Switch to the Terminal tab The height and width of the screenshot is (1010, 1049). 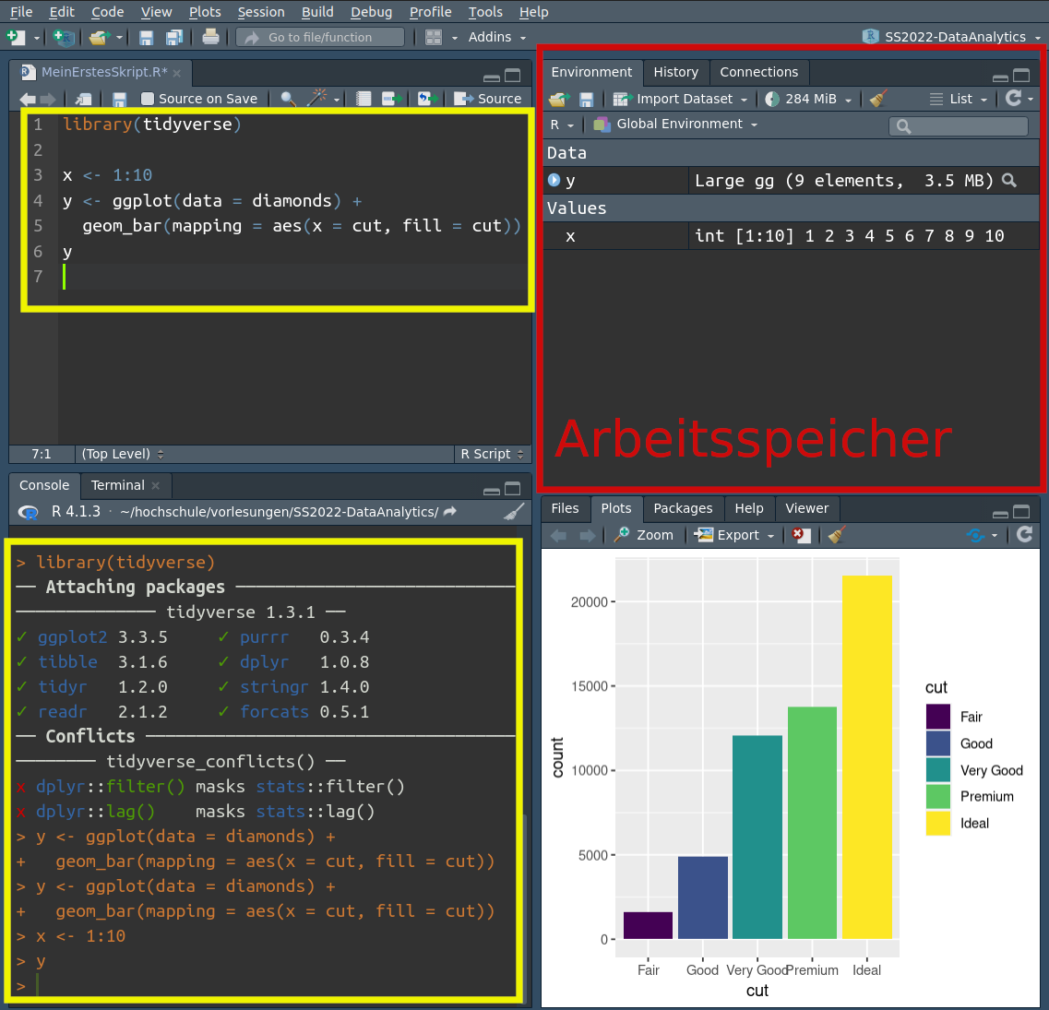click(x=117, y=485)
